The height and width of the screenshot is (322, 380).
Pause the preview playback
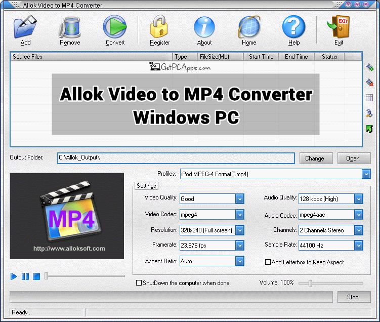click(25, 276)
